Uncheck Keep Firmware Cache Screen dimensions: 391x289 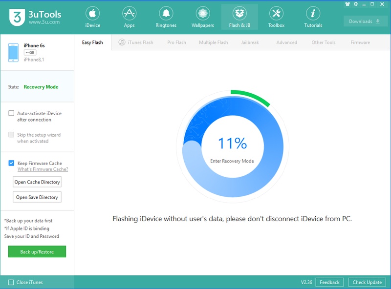[x=11, y=163]
